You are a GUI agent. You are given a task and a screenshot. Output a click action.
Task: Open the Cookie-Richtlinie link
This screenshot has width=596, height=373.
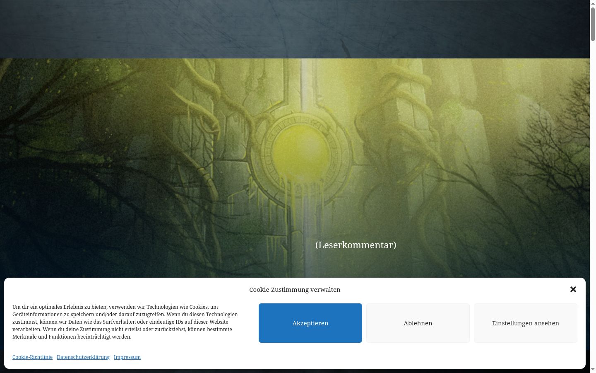[32, 357]
